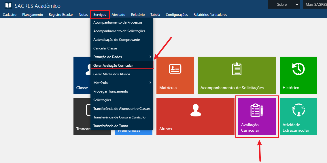The height and width of the screenshot is (163, 327).
Task: Open the Configurações menu
Action: 177,15
